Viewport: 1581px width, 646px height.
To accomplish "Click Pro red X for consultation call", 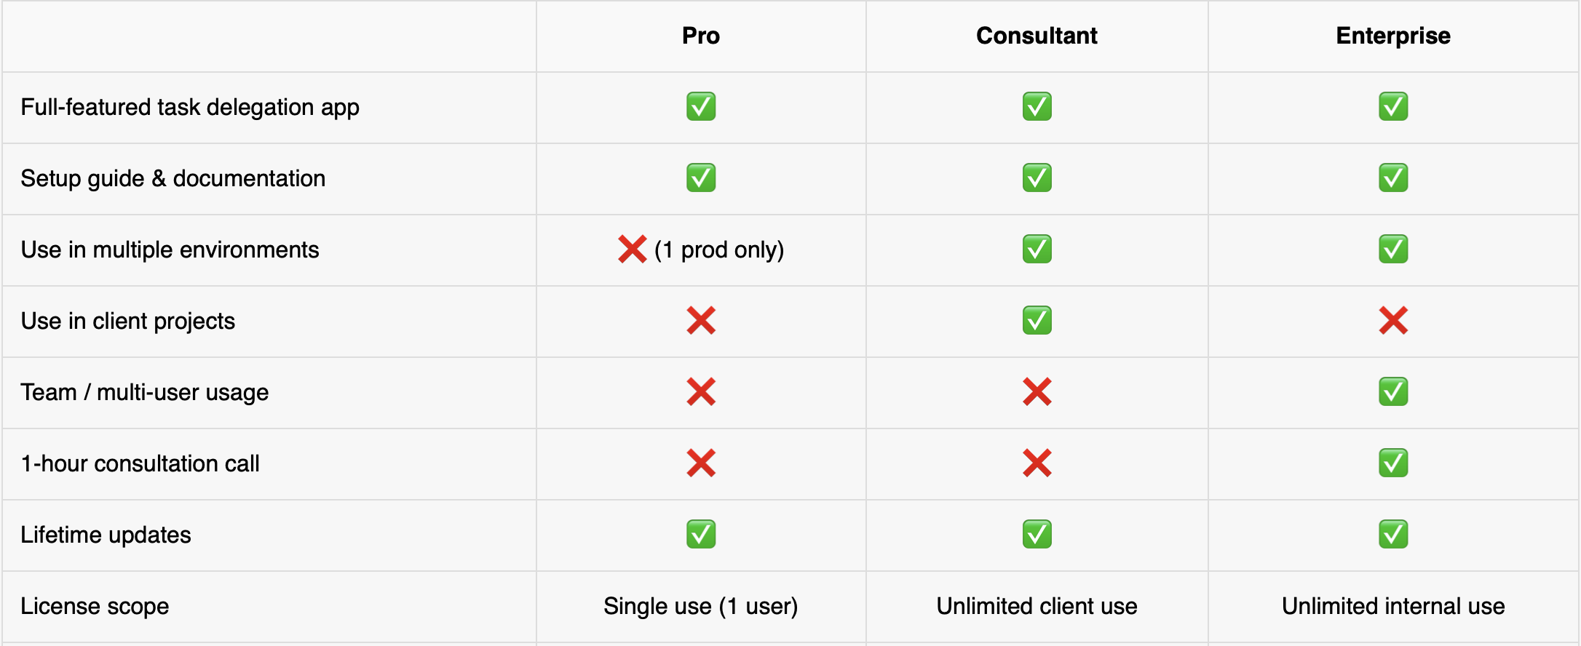I will coord(701,463).
